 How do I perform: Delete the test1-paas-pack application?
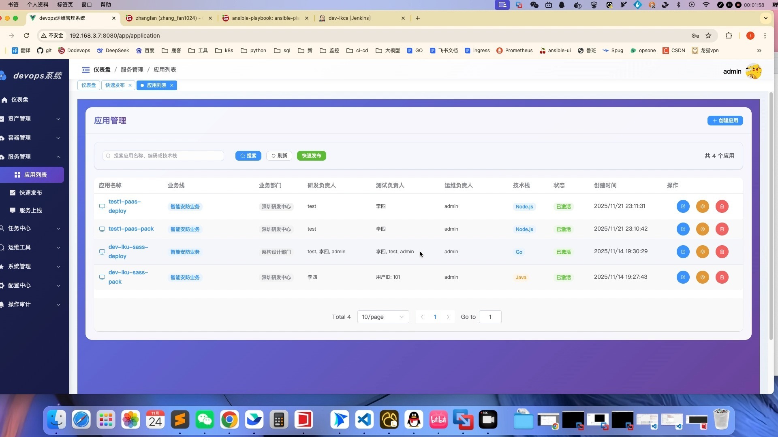pyautogui.click(x=722, y=229)
